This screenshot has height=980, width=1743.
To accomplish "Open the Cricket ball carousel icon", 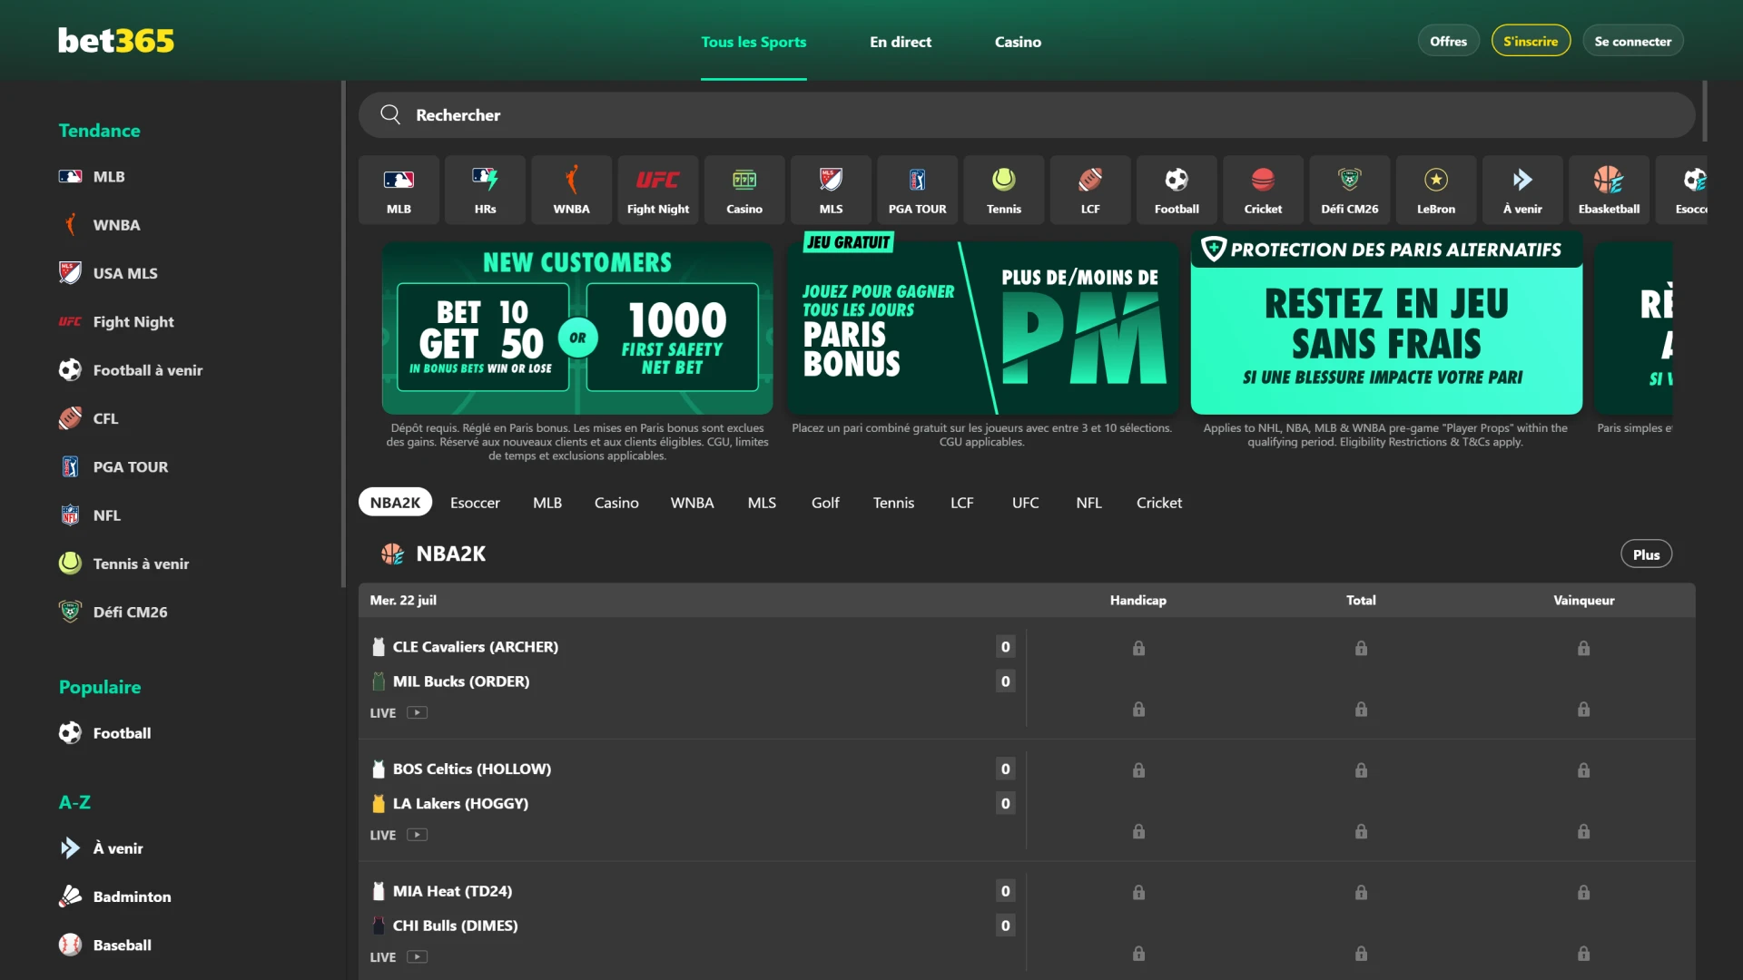I will 1263,190.
